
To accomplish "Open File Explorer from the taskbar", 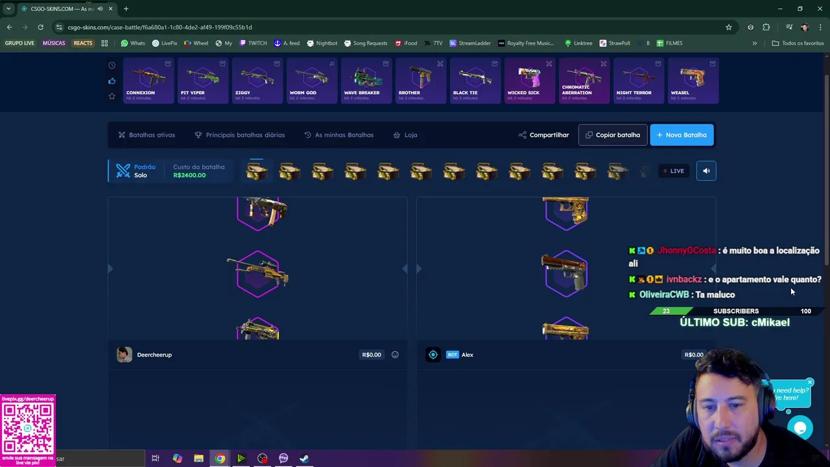I will click(x=198, y=459).
